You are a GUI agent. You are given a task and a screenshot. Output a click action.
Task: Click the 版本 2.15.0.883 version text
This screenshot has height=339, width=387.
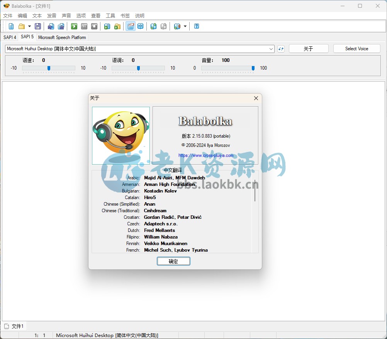(206, 136)
